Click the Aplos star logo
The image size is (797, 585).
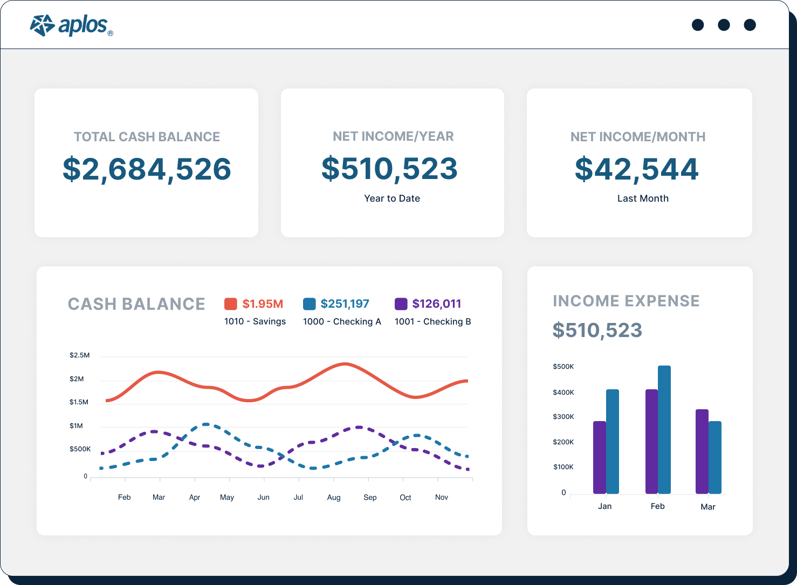pos(42,24)
